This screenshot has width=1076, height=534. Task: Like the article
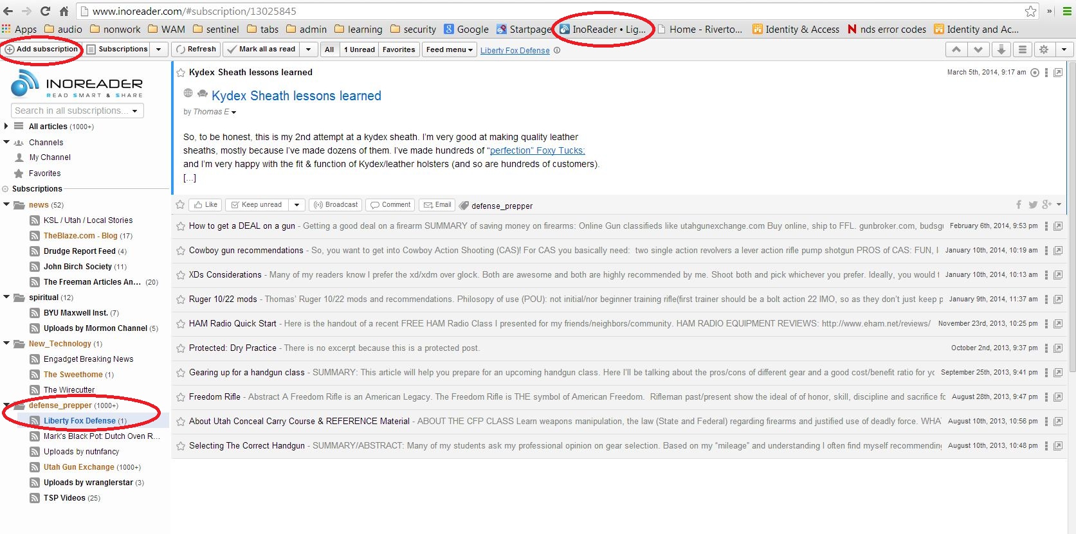point(206,205)
